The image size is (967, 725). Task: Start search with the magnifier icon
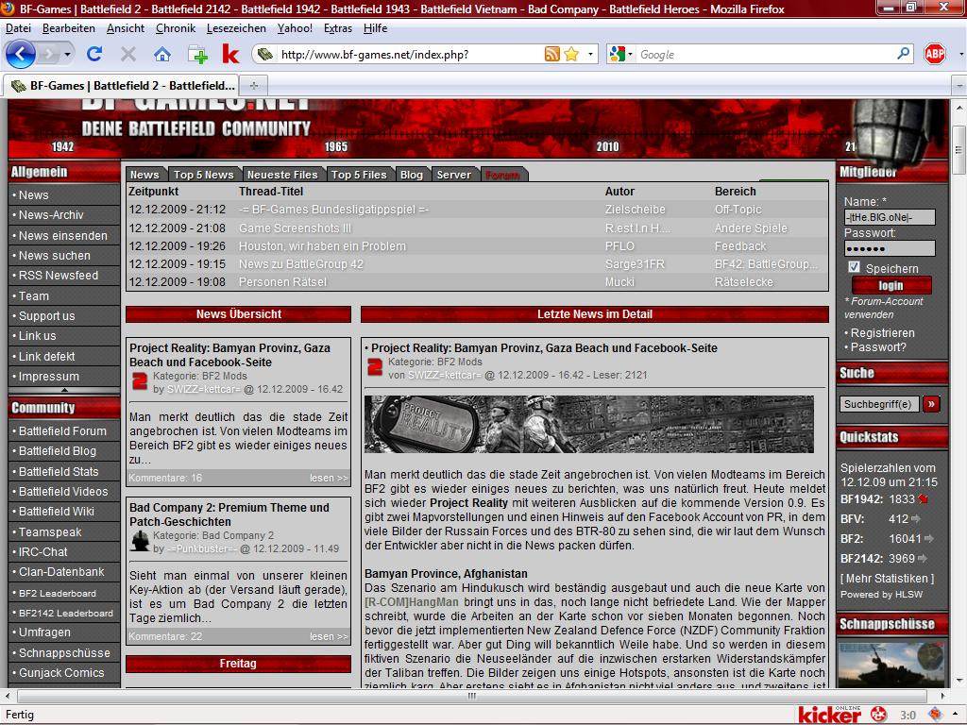coord(904,54)
